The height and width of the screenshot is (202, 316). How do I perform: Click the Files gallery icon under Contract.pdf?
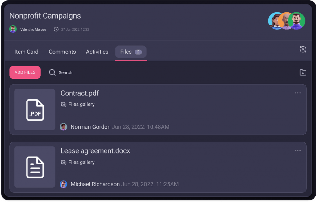point(64,104)
